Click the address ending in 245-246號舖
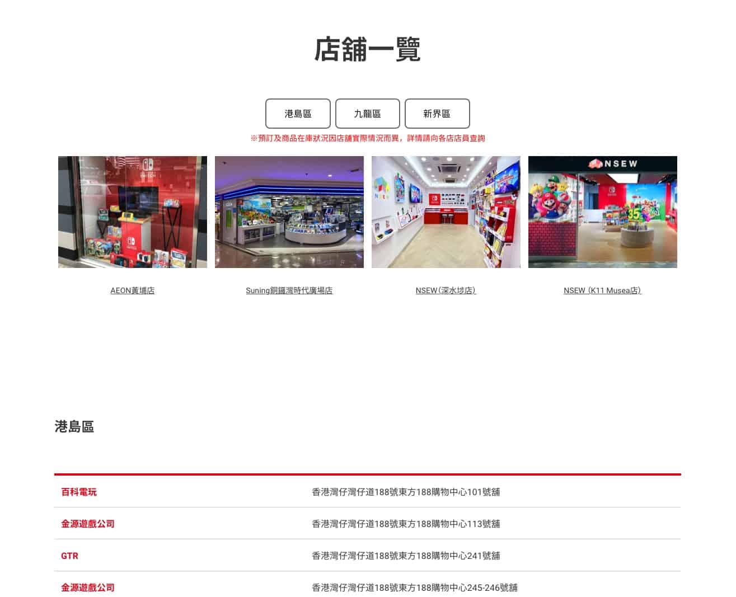The image size is (736, 597). pyautogui.click(x=414, y=587)
